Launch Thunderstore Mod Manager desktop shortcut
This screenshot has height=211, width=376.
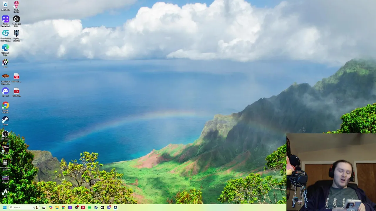coord(5,35)
